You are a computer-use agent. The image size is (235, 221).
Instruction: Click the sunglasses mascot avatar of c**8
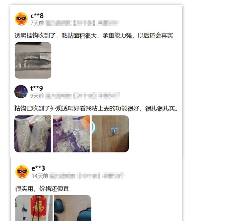pyautogui.click(x=21, y=19)
